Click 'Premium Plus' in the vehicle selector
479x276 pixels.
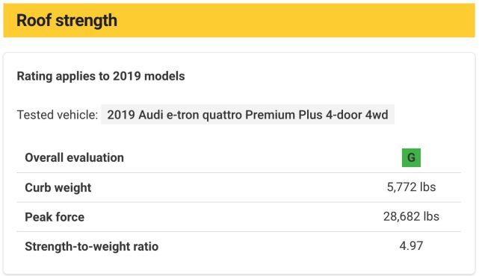point(284,115)
